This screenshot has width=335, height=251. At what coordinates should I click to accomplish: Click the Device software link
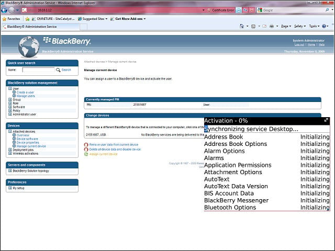[x=27, y=139]
